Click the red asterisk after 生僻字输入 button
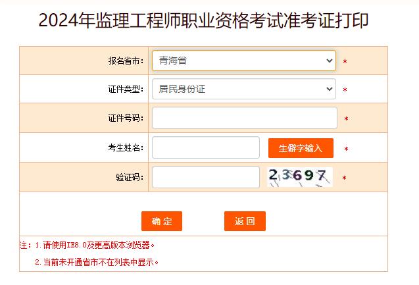Screen dimensions: 419x285 (x=346, y=149)
